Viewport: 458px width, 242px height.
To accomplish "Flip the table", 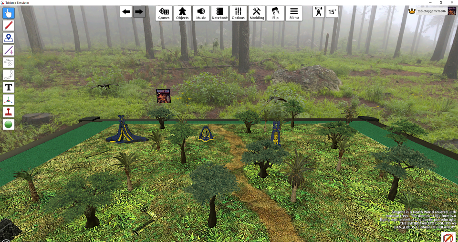I will [275, 13].
